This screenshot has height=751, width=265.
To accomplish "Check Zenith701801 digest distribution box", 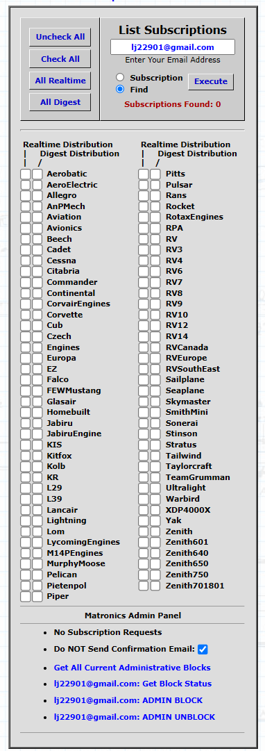I will coord(155,585).
